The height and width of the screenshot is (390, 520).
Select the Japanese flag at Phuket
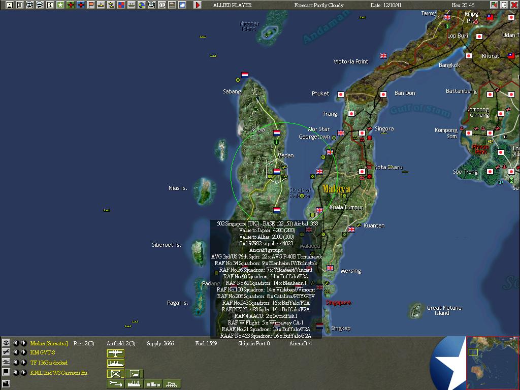coord(341,94)
